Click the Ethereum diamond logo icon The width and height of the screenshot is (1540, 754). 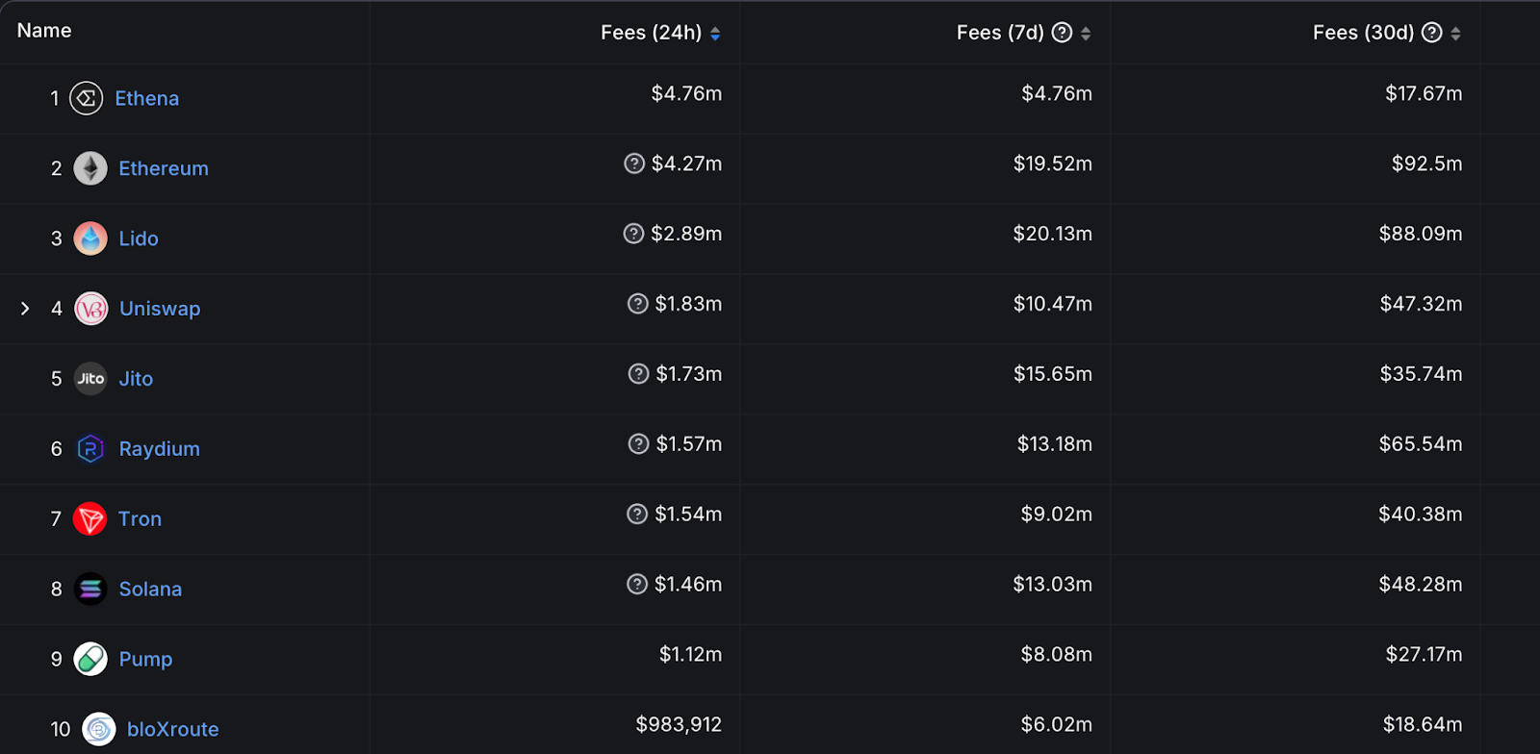(x=90, y=168)
